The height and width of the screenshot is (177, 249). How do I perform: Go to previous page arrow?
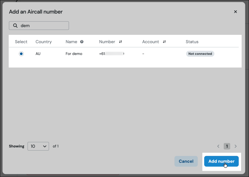click(x=218, y=146)
